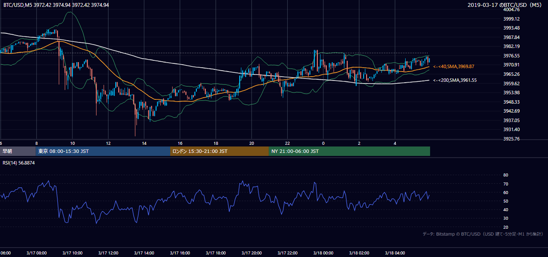This screenshot has width=548, height=257.
Task: Click the 3993.48 price axis value
Action: (x=512, y=28)
